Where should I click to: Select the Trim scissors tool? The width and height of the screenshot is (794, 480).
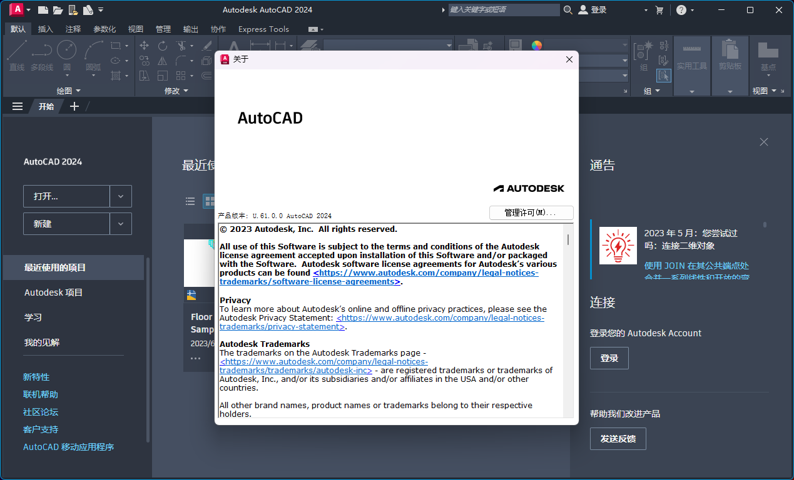tap(181, 46)
